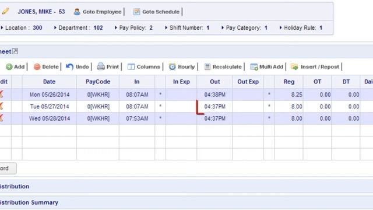Click the Recalculate calculator icon
This screenshot has width=373, height=210.
pyautogui.click(x=207, y=67)
